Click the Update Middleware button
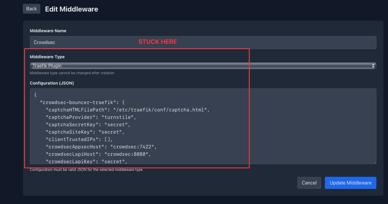The image size is (388, 204). click(350, 183)
